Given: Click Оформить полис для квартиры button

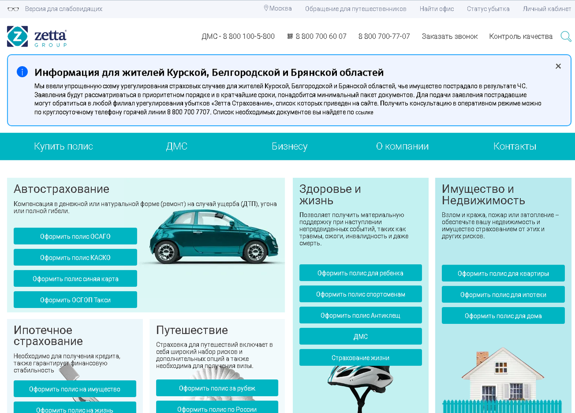Looking at the screenshot, I should tap(503, 273).
